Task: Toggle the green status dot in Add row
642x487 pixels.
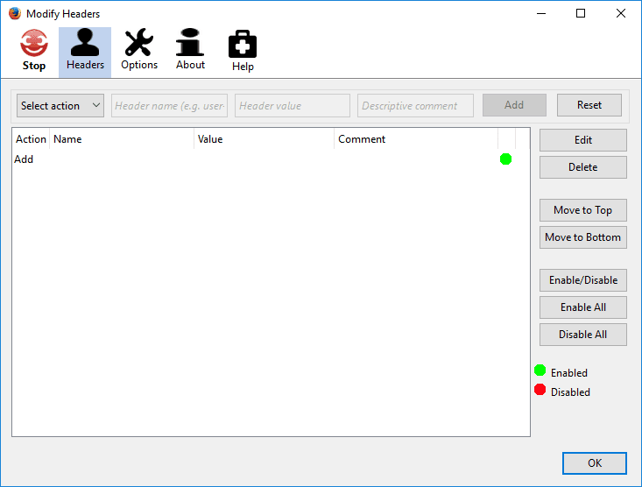Action: tap(505, 159)
